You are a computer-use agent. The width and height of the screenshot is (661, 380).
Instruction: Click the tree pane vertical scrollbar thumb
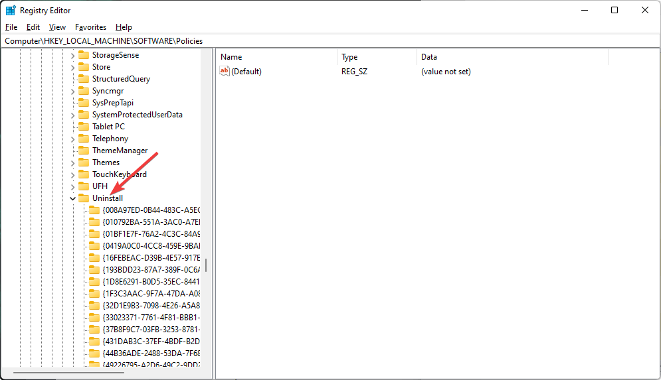click(206, 265)
